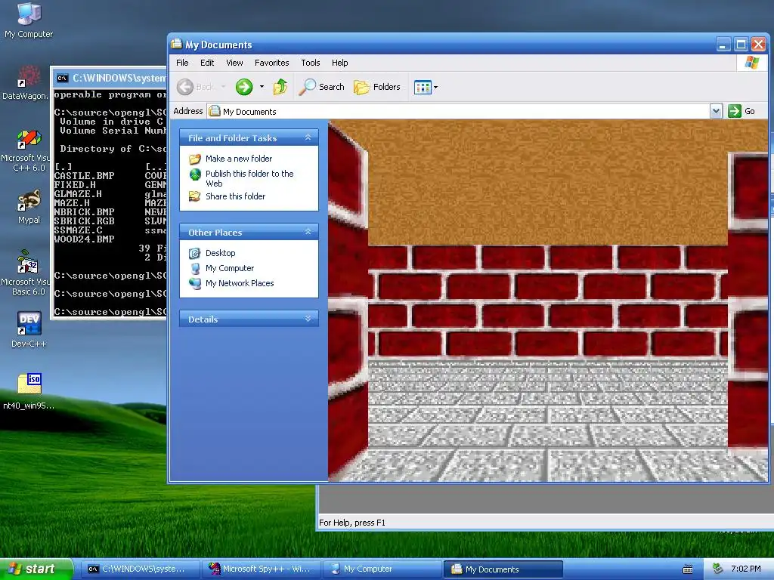Open the Mypal browser desktop icon

coord(29,207)
